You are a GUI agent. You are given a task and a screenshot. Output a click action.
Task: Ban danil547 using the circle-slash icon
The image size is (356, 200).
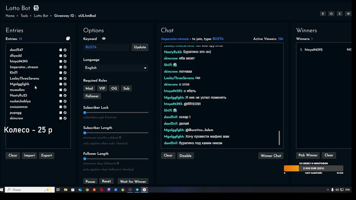click(x=65, y=50)
